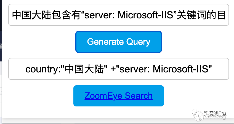Click the WeChat watermark logo icon
The image size is (234, 124).
click(198, 115)
